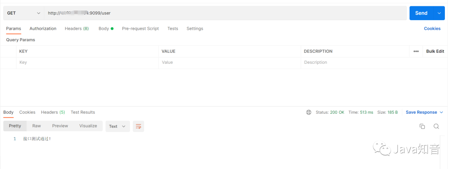Toggle line wrap icon in response toolbar
The width and height of the screenshot is (455, 169).
click(139, 126)
